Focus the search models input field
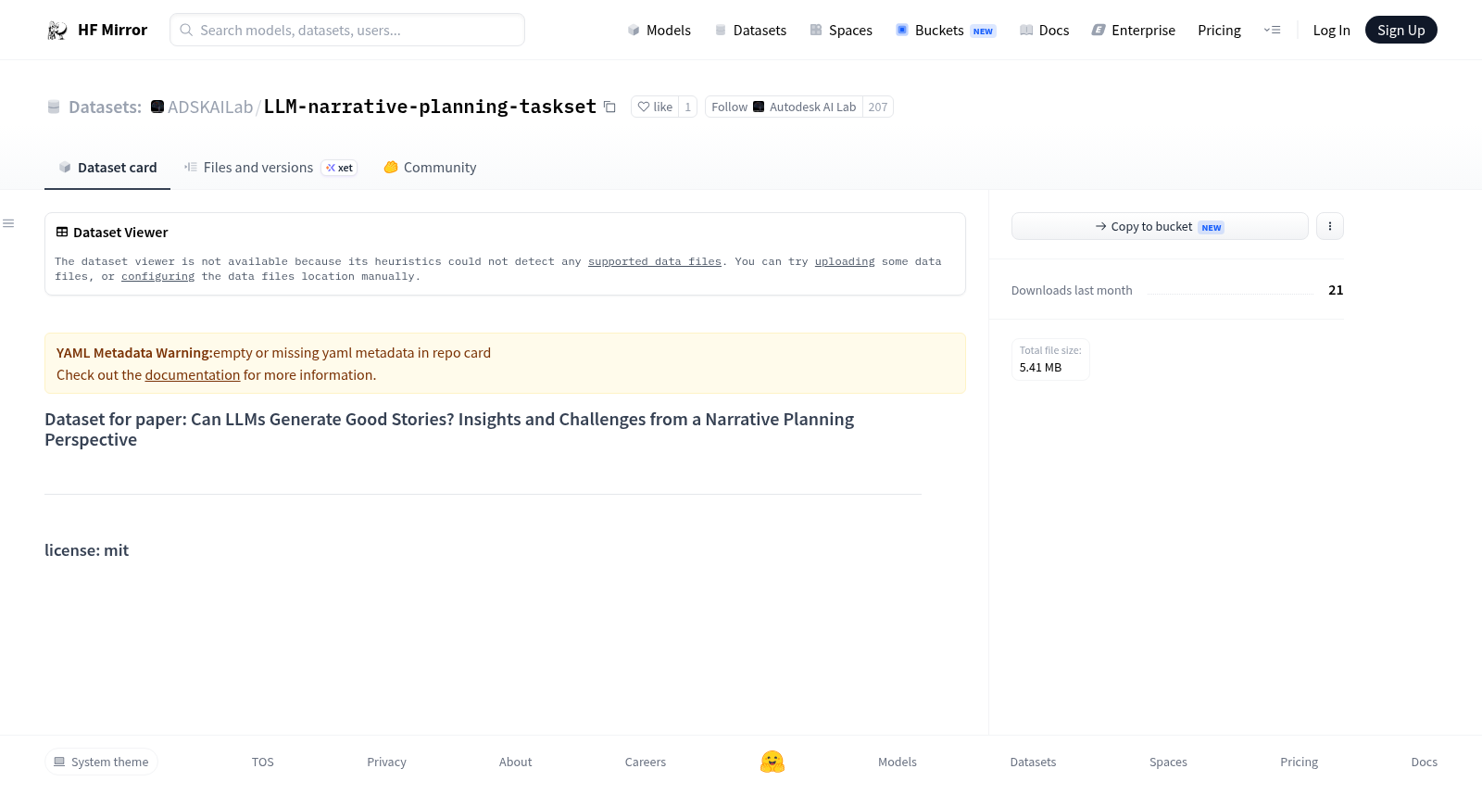The width and height of the screenshot is (1482, 794). 347,30
